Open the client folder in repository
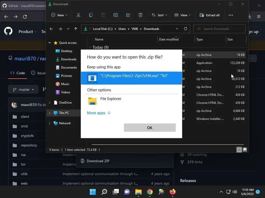 [x=25, y=117]
